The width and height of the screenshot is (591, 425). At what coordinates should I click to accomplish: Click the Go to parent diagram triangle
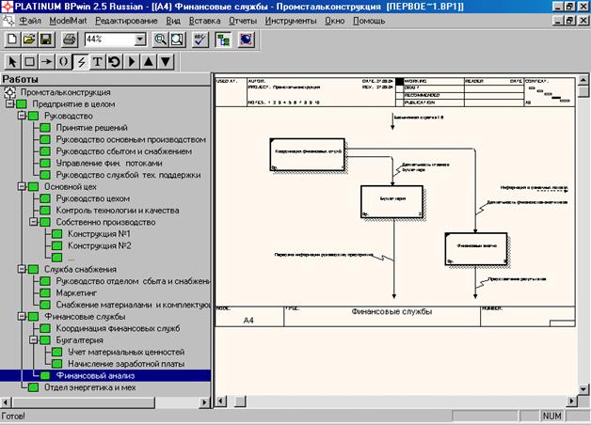(148, 62)
